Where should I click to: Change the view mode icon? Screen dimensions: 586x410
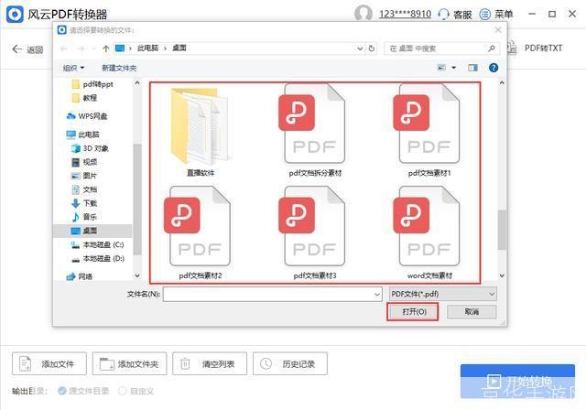pyautogui.click(x=441, y=68)
